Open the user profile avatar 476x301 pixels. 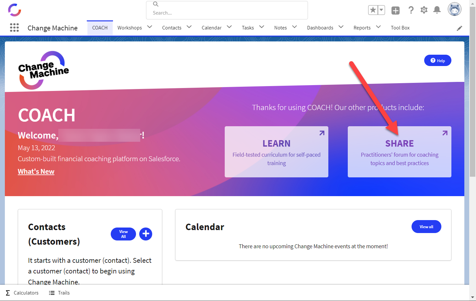(x=454, y=9)
